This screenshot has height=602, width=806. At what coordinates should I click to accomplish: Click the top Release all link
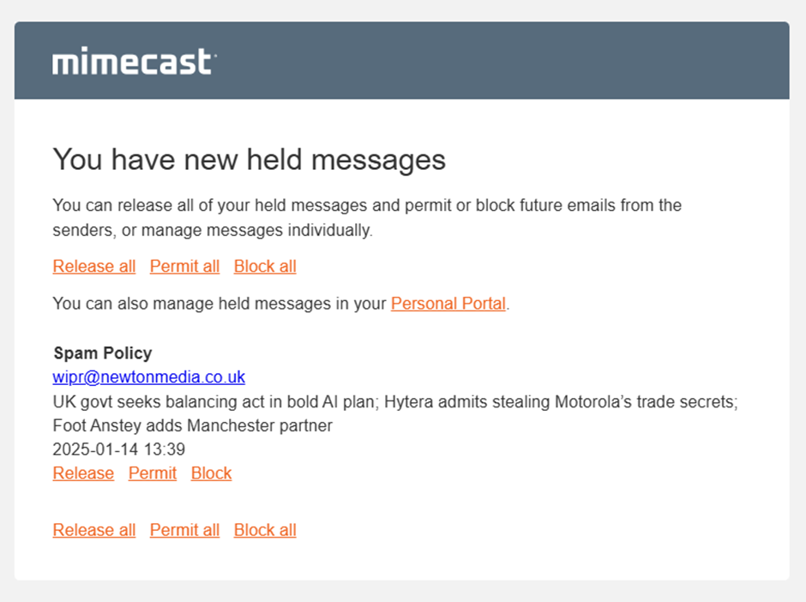(x=94, y=267)
